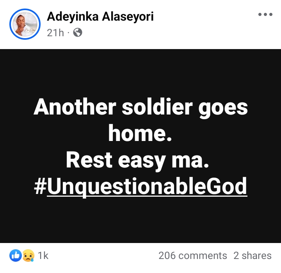Open the #UnquestionableGod hashtag link
This screenshot has width=281, height=273.
(147, 187)
